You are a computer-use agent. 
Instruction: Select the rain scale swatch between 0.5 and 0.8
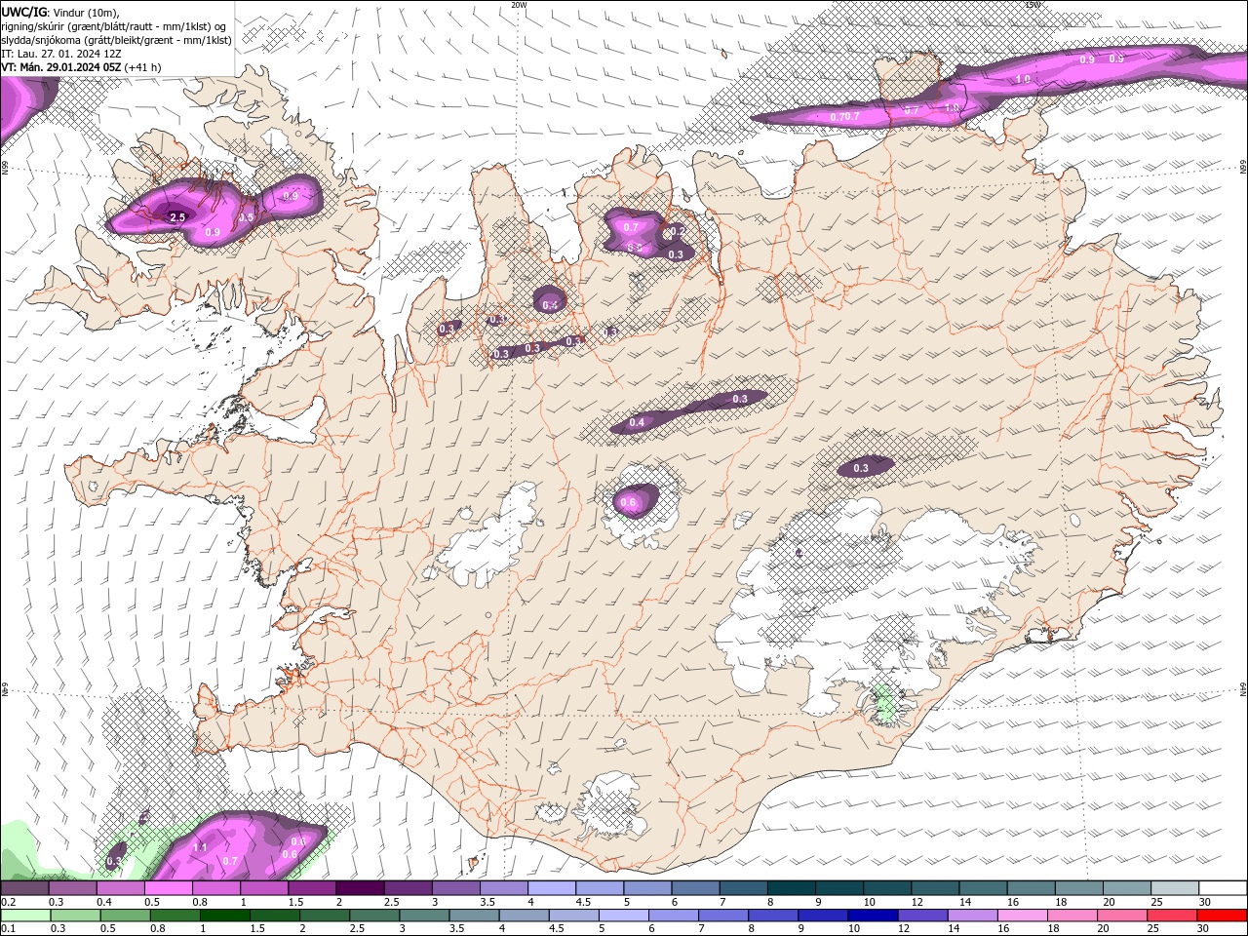click(125, 916)
